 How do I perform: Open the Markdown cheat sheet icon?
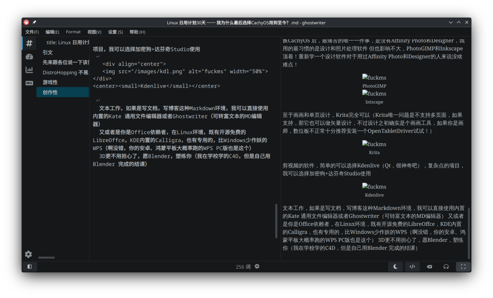pyautogui.click(x=29, y=83)
